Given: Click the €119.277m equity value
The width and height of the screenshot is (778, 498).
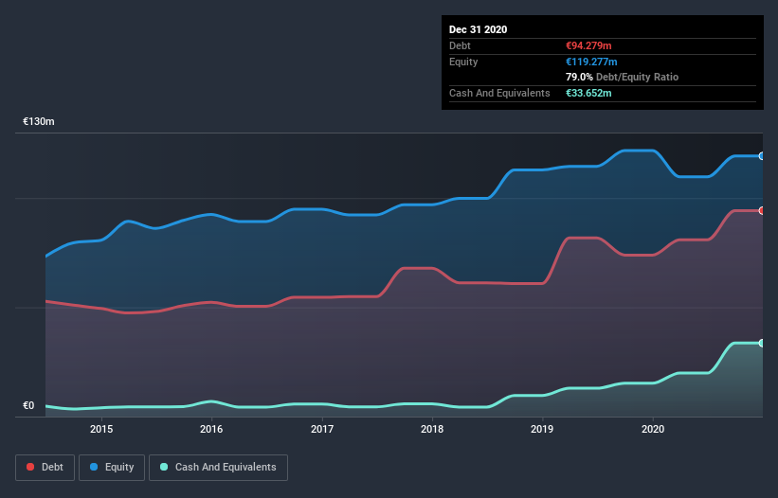Looking at the screenshot, I should [591, 62].
